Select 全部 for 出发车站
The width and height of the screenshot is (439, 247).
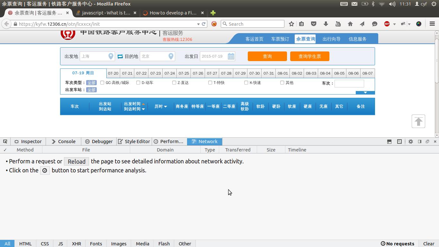click(91, 90)
